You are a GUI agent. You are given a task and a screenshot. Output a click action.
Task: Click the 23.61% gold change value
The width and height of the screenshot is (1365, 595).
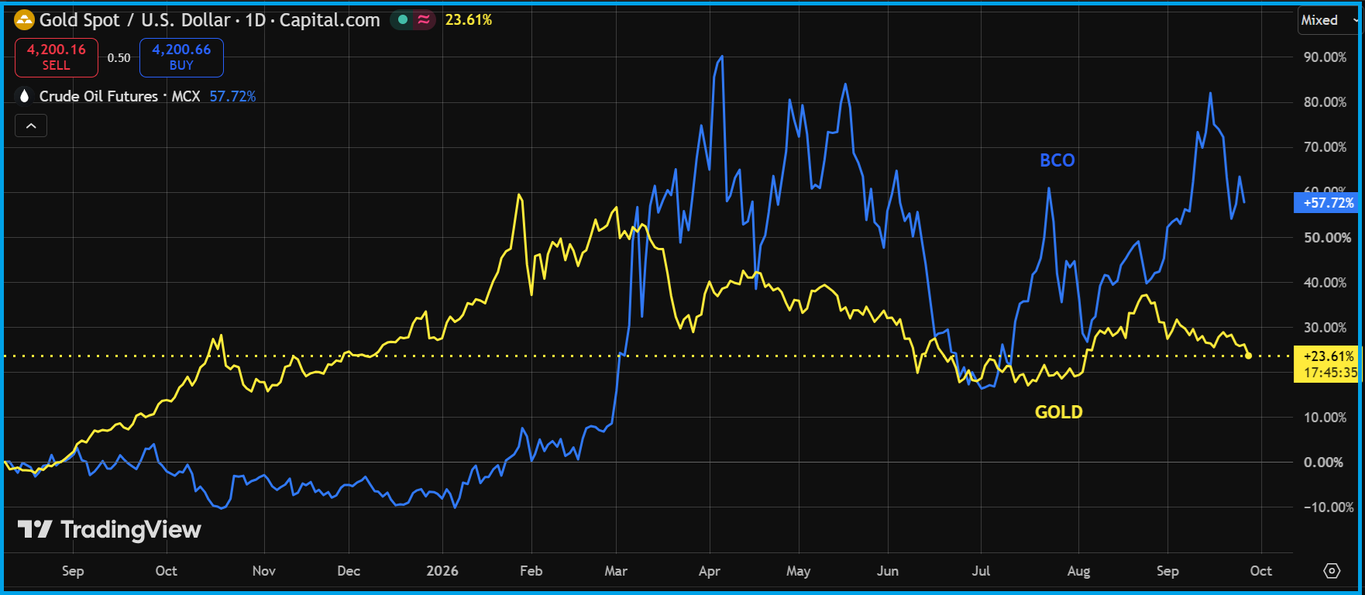469,20
